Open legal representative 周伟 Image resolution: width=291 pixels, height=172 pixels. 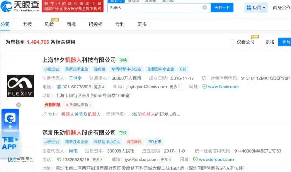coord(73,151)
